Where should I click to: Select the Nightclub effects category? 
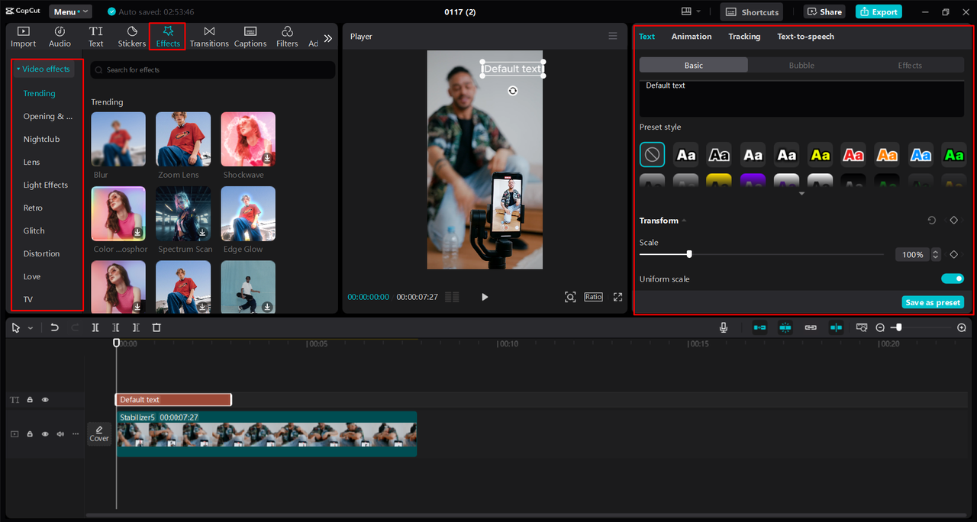click(x=41, y=139)
